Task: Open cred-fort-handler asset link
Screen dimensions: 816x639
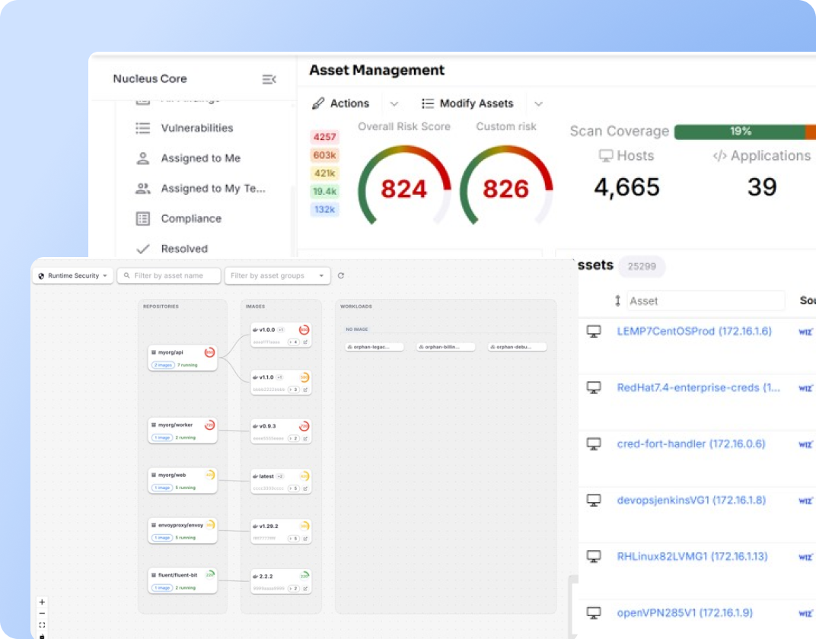Action: coord(690,443)
